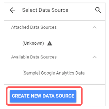Screen dimensions: 109x109
Task: Select the (Unknown) data source
Action: (33, 43)
